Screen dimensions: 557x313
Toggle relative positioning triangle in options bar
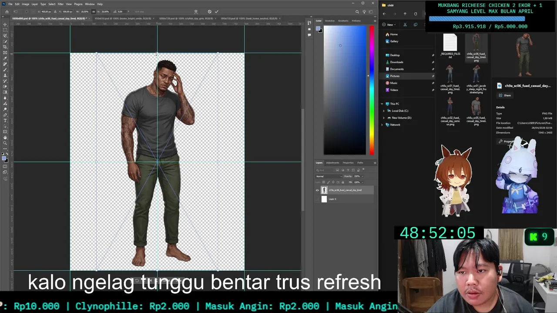[55, 12]
